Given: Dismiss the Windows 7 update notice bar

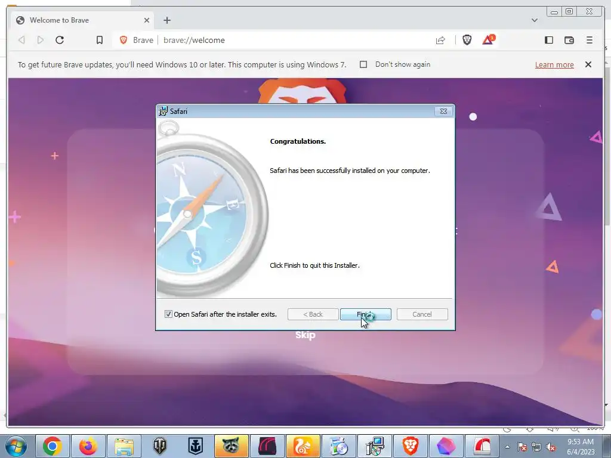Looking at the screenshot, I should [588, 64].
